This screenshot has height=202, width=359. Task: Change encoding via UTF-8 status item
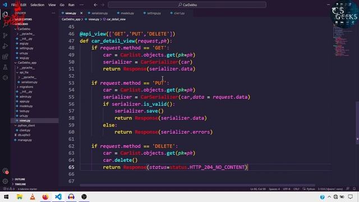287,189
